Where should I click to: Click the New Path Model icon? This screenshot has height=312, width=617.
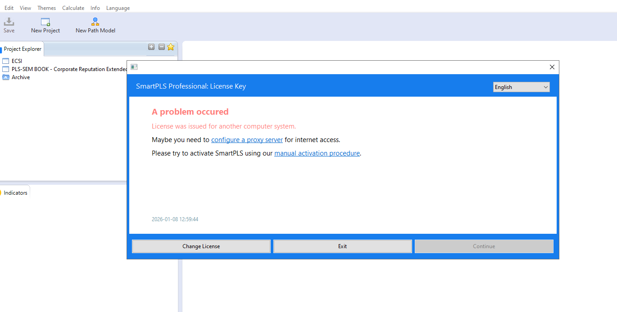[95, 22]
